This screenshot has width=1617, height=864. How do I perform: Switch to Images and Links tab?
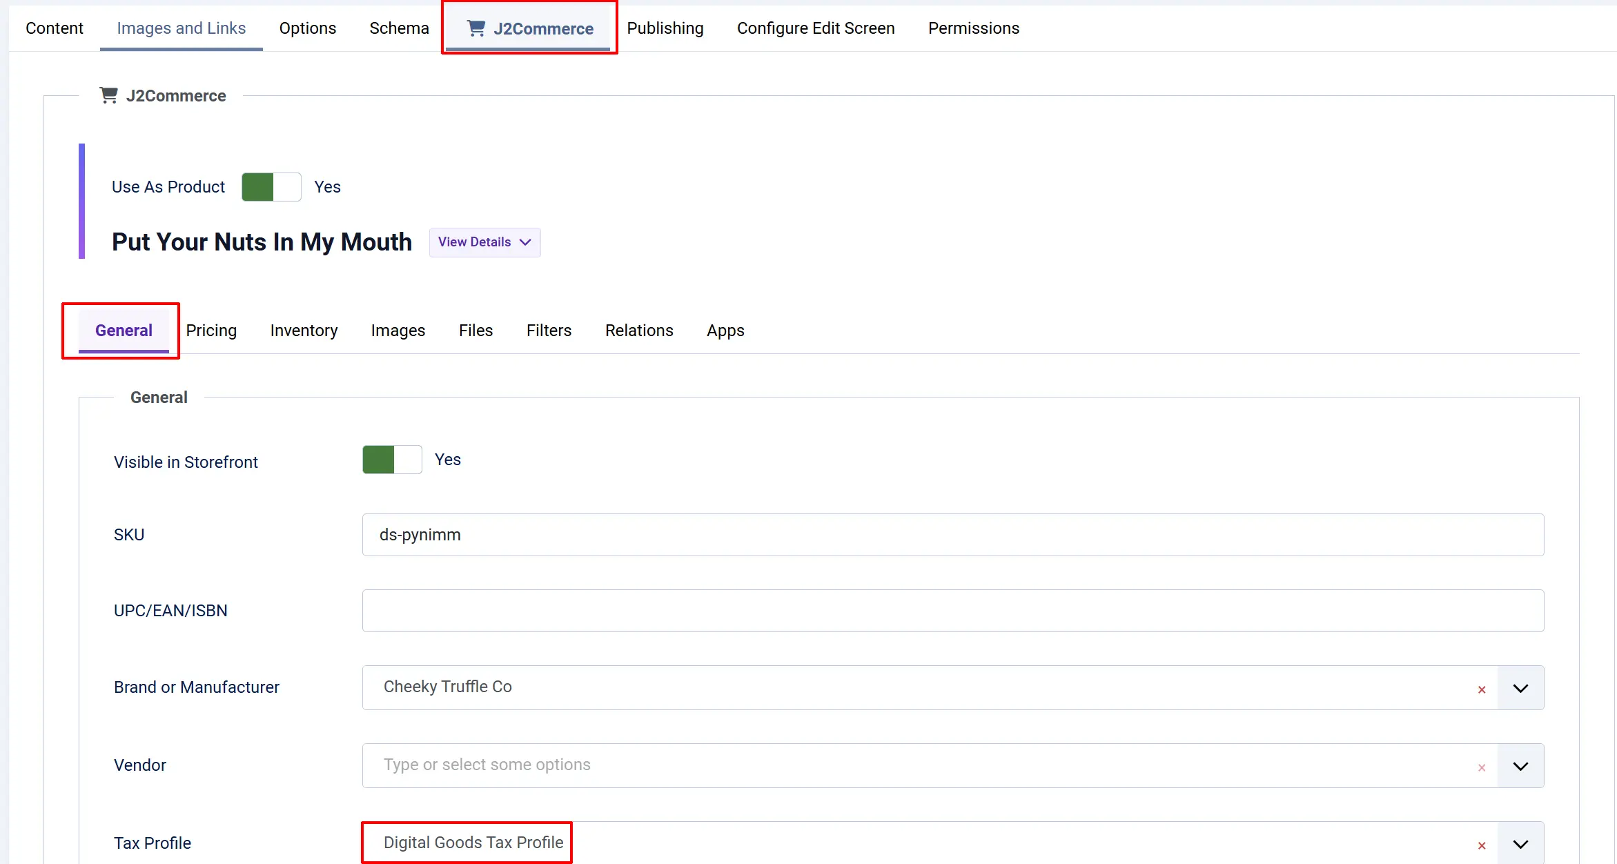point(181,28)
